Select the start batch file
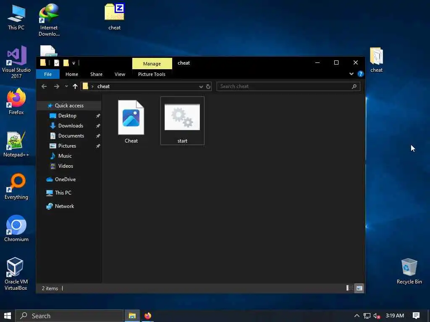430x322 pixels. coord(182,121)
